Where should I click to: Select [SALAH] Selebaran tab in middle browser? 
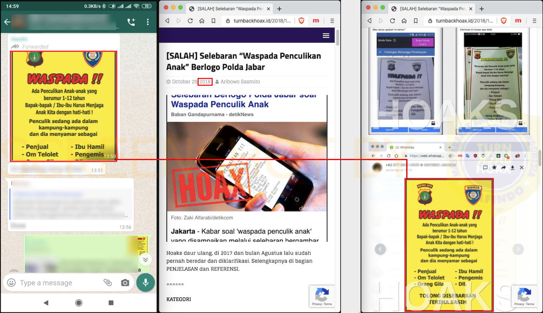229,8
